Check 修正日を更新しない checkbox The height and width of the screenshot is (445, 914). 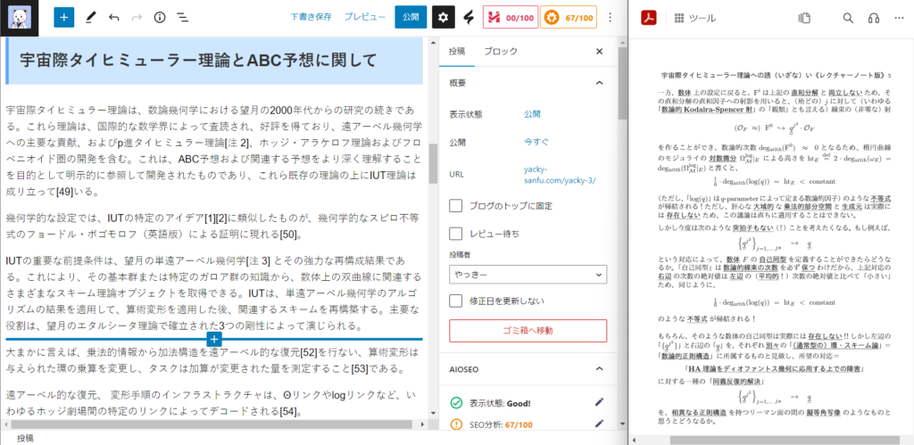pos(456,301)
